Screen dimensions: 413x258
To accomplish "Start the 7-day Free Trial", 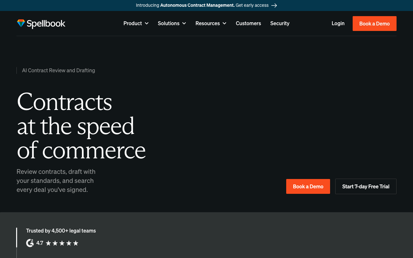I will click(x=366, y=186).
